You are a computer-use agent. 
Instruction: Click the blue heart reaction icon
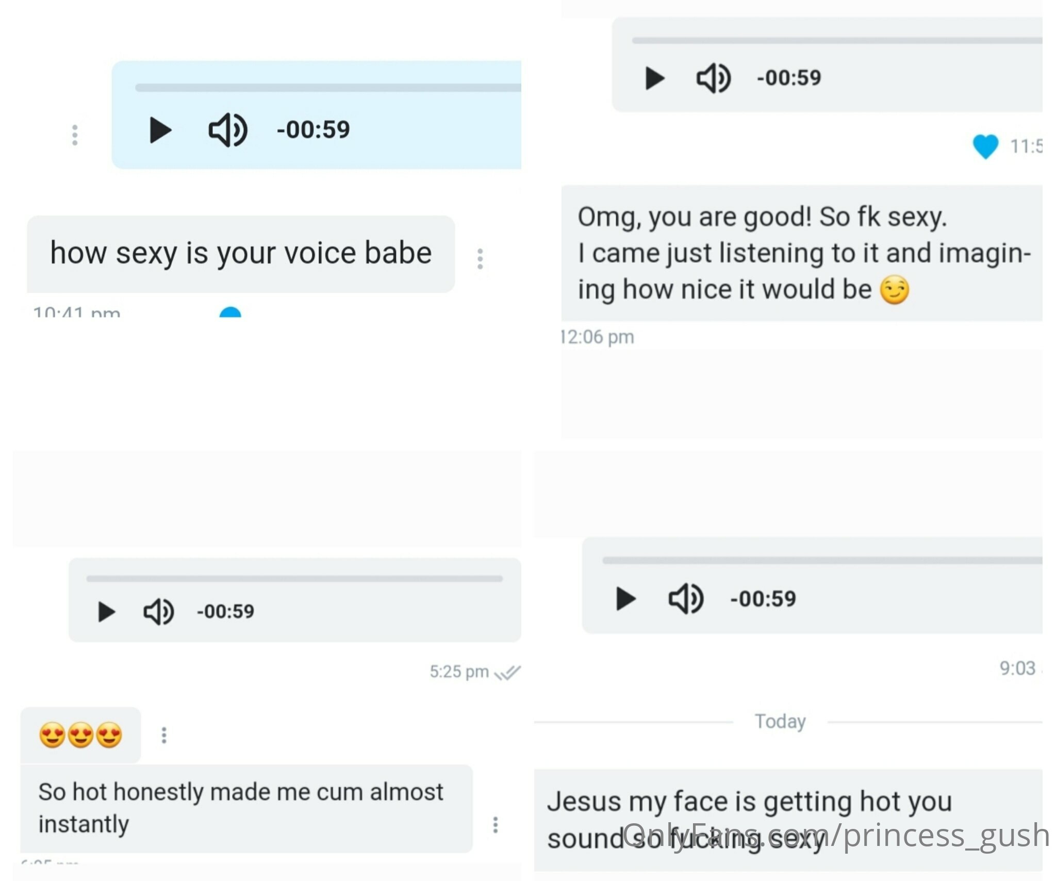985,146
